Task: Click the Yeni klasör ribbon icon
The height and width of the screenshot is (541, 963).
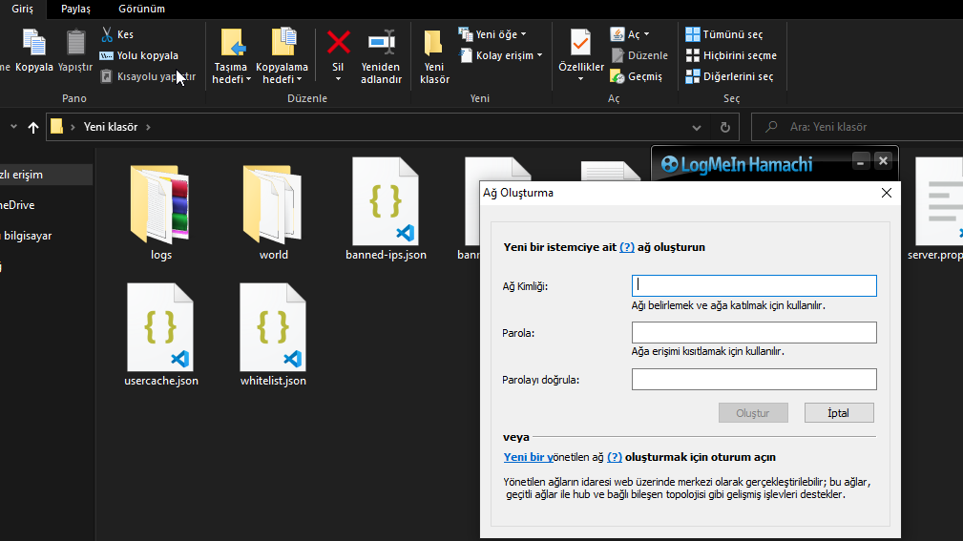Action: click(433, 43)
